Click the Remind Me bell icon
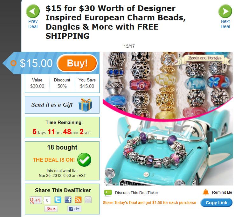 pyautogui.click(x=206, y=192)
